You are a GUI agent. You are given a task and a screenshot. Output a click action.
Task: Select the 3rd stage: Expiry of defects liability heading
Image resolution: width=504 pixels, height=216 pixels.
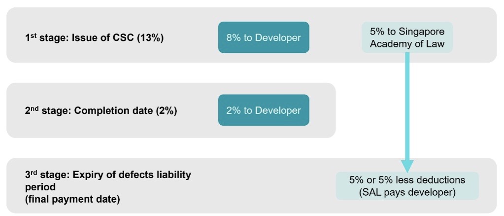(108, 175)
